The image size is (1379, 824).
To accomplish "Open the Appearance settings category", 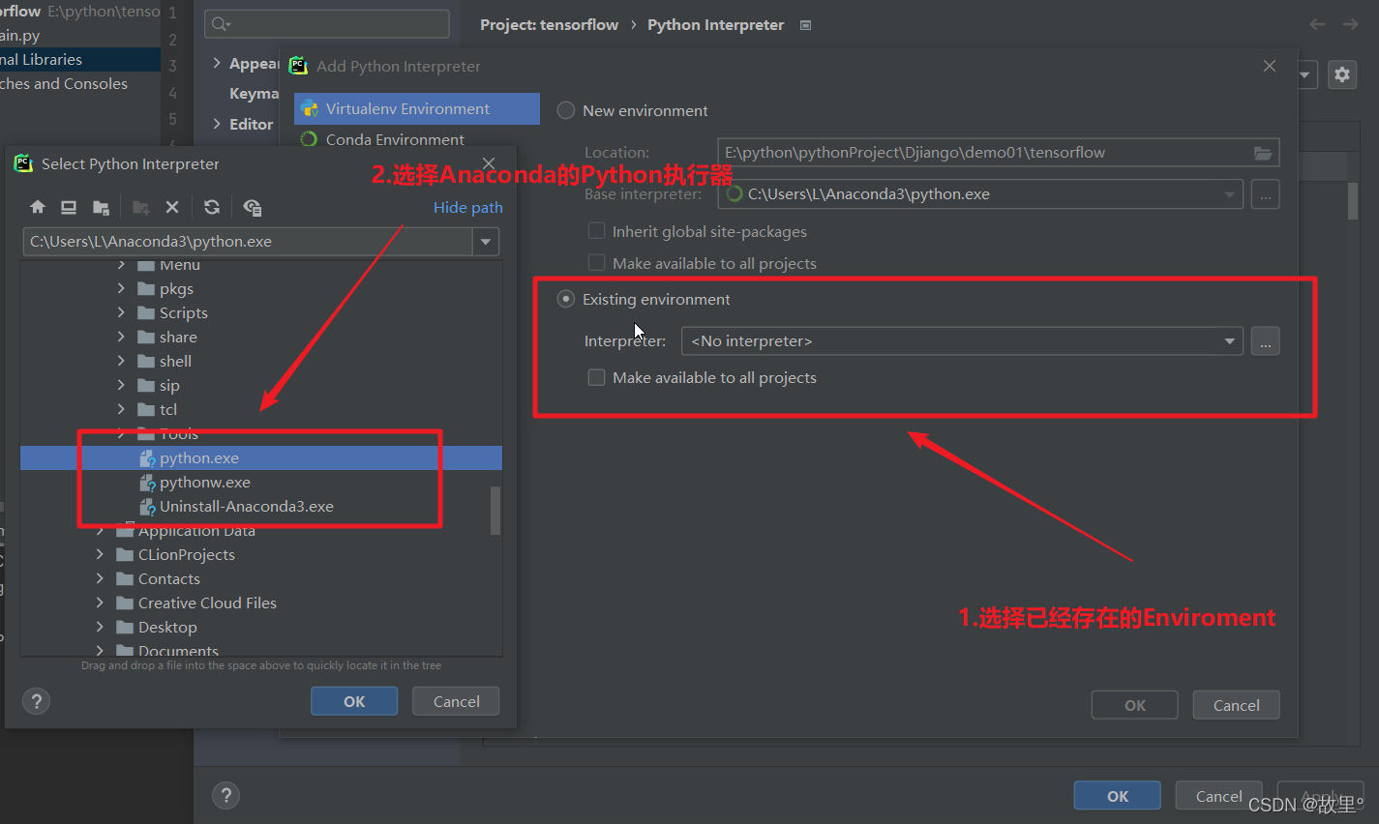I will click(254, 64).
